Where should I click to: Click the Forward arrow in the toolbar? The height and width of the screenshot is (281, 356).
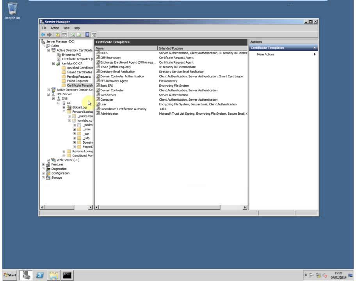(x=49, y=35)
